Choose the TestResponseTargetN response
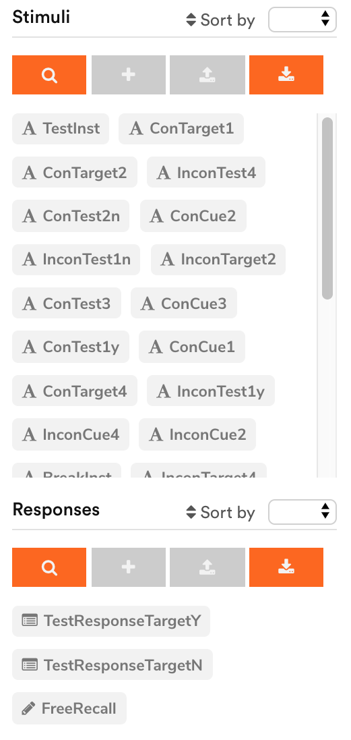351x740 pixels. pos(113,664)
